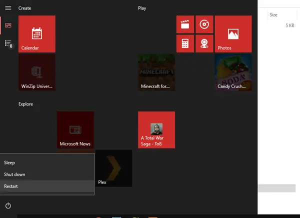This screenshot has height=218, width=300.
Task: Click File Explorer horizontal scrollbar
Action: tap(277, 188)
